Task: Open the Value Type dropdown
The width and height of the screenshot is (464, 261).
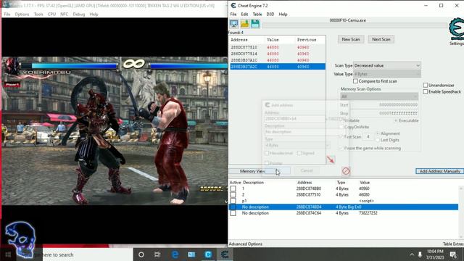Action: click(386, 74)
